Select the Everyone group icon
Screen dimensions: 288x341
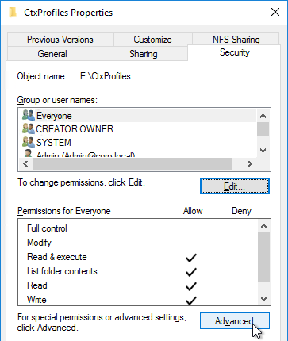[x=29, y=116]
